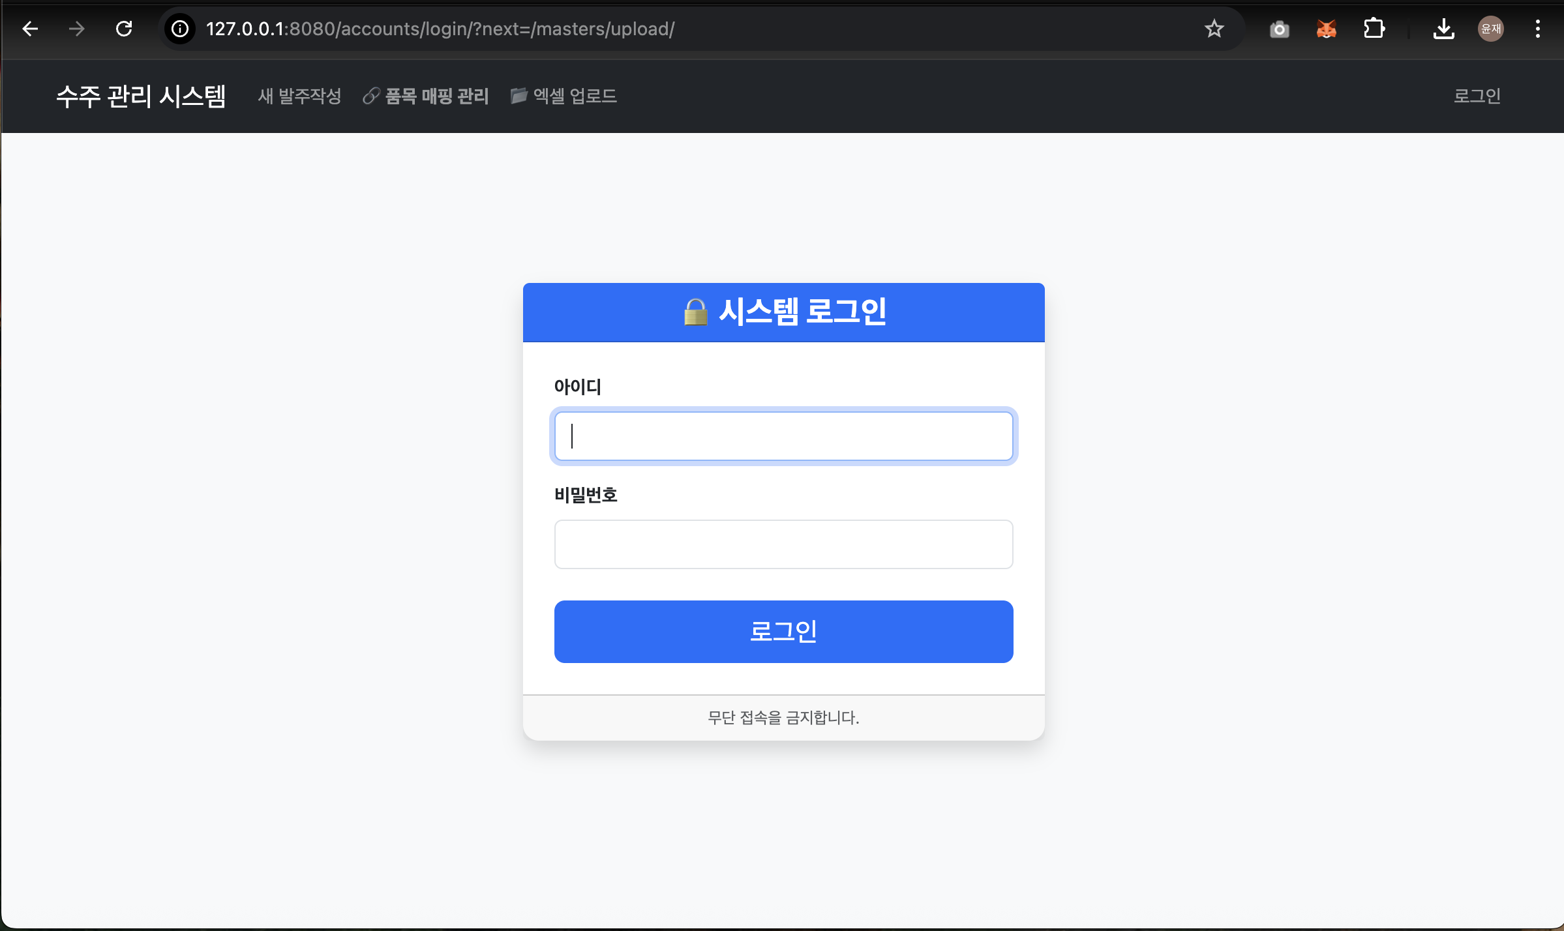Viewport: 1564px width, 931px height.
Task: Open the MetaMask fox extension
Action: point(1326,29)
